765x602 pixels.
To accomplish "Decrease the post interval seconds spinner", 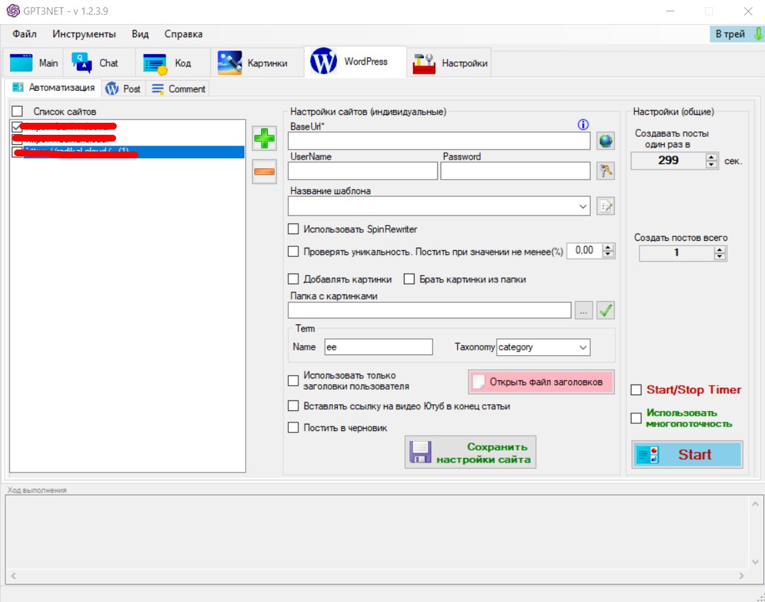I will (712, 164).
